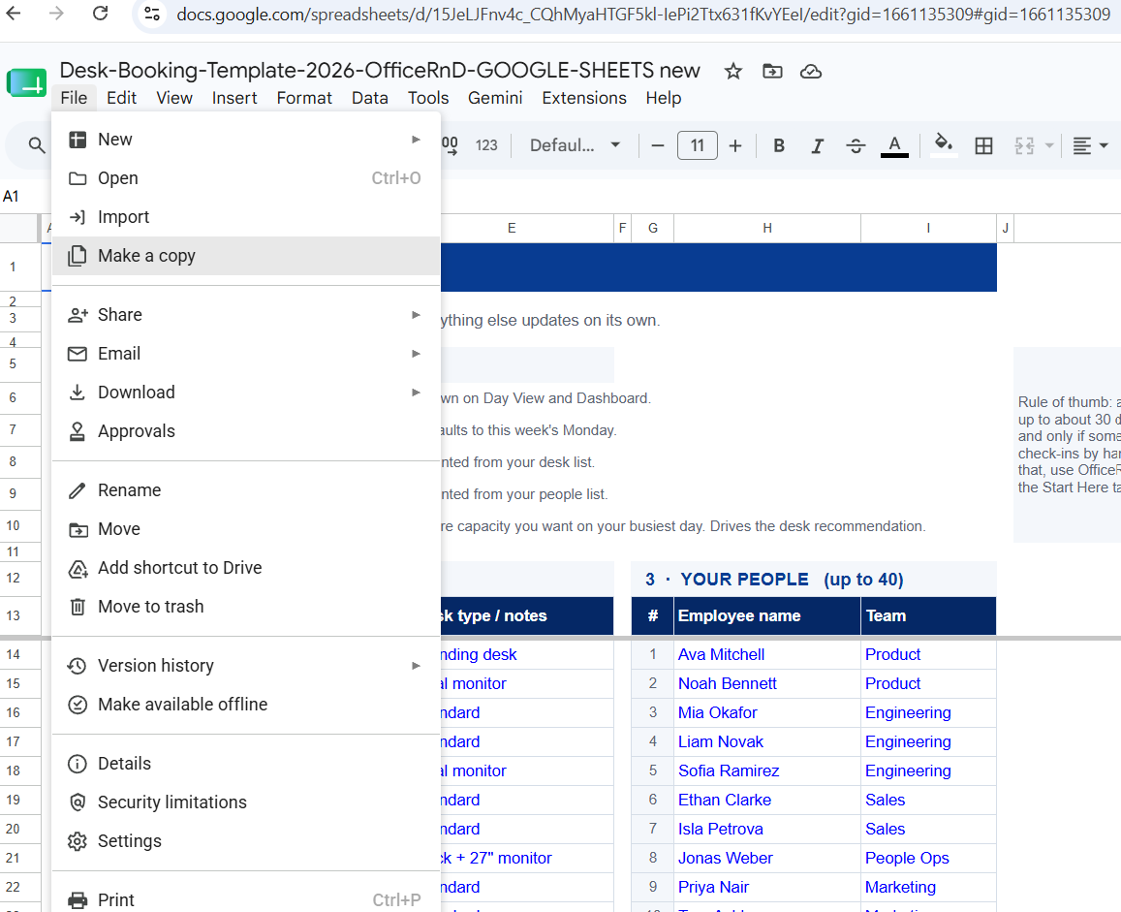Select Make a copy
This screenshot has width=1121, height=912.
246,256
